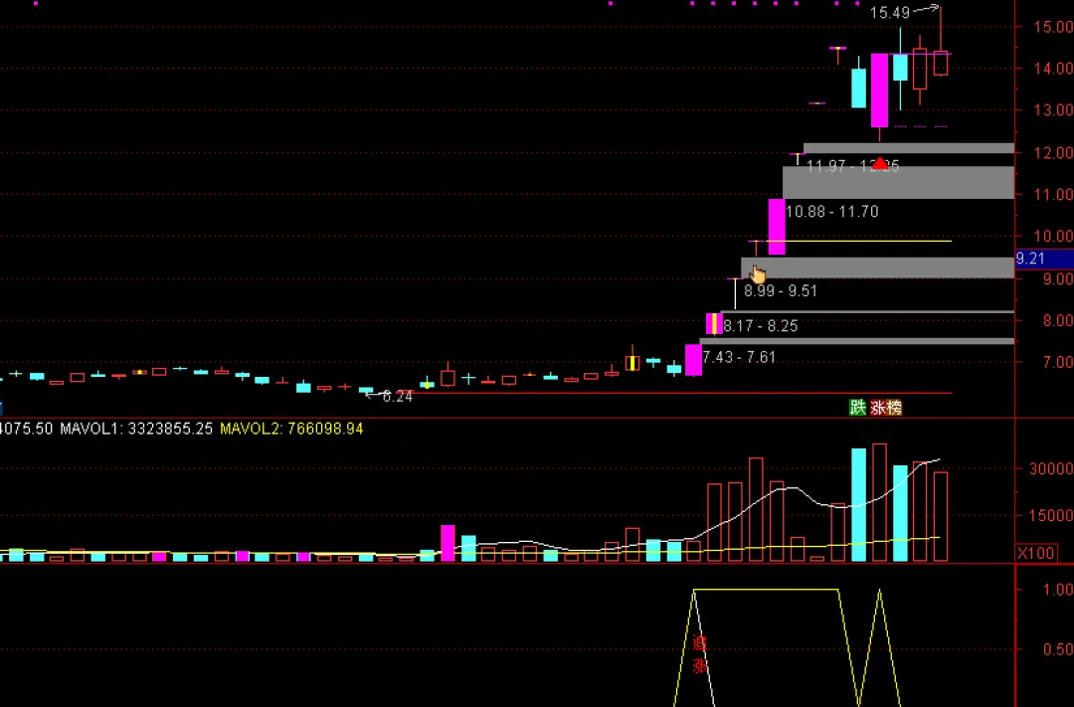
Task: Click the 4075.50 volume value
Action: 26,429
